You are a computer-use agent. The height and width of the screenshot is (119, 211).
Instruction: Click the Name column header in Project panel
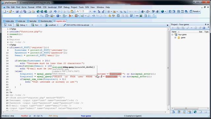[x=174, y=32]
